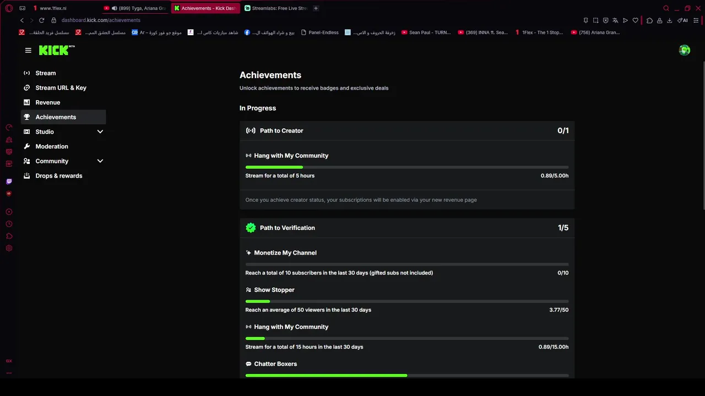Click the browser translate page icon
The image size is (705, 396).
[x=615, y=20]
